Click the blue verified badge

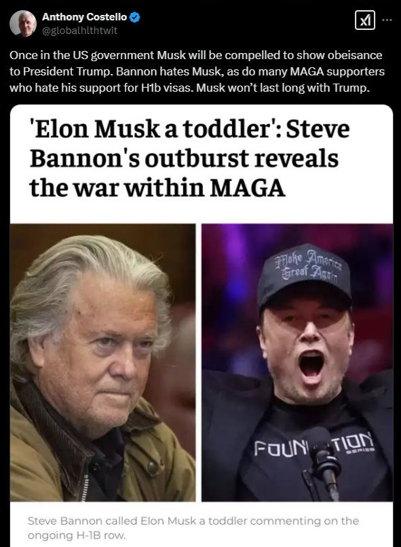pyautogui.click(x=135, y=17)
